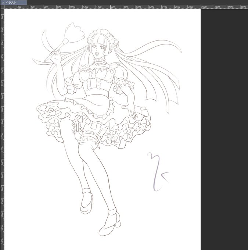Click the 1000 mark on vertical ruler

pyautogui.click(x=2, y=70)
